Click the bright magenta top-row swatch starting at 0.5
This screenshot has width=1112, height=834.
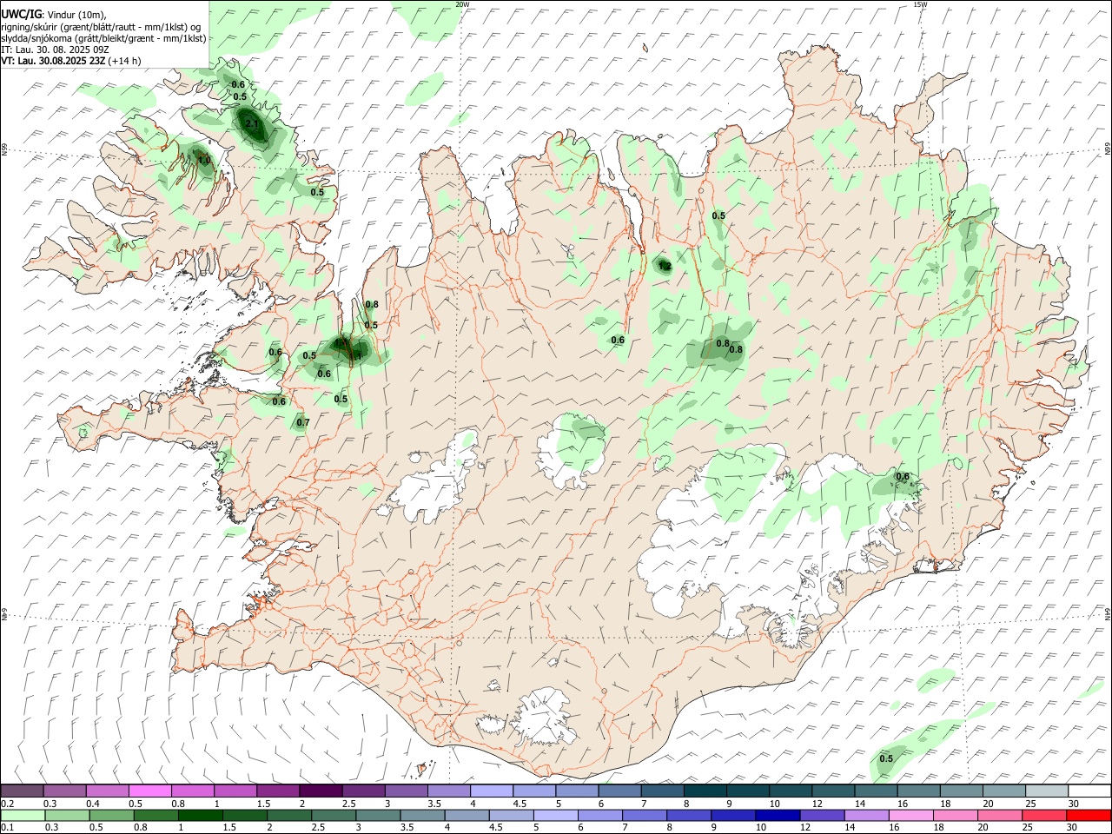pyautogui.click(x=150, y=791)
